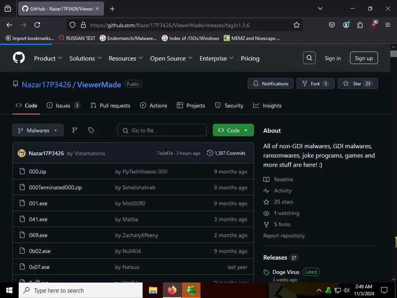397x298 pixels.
Task: Click the Notifications button
Action: 270,83
